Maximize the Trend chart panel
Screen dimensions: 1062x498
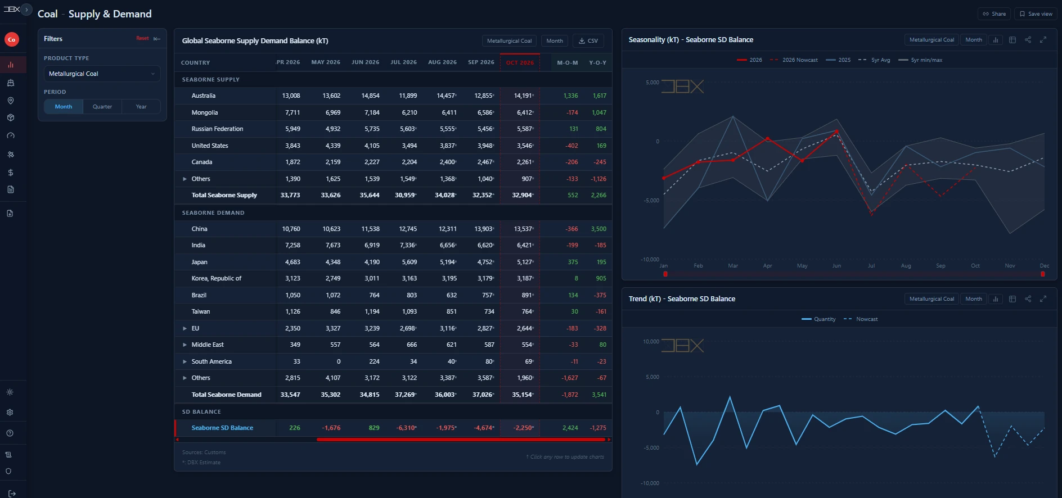click(1043, 299)
